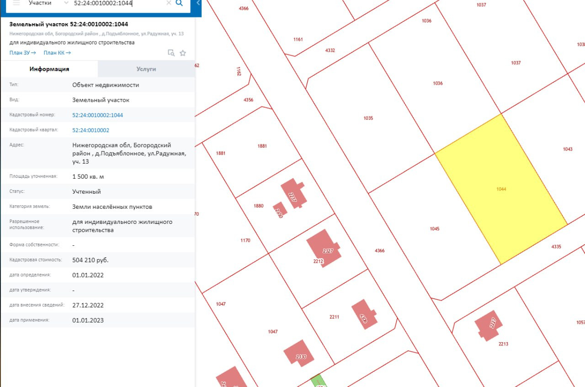Follow the cadastral quarter 52:24:0010002 link
The height and width of the screenshot is (387, 585).
point(90,130)
